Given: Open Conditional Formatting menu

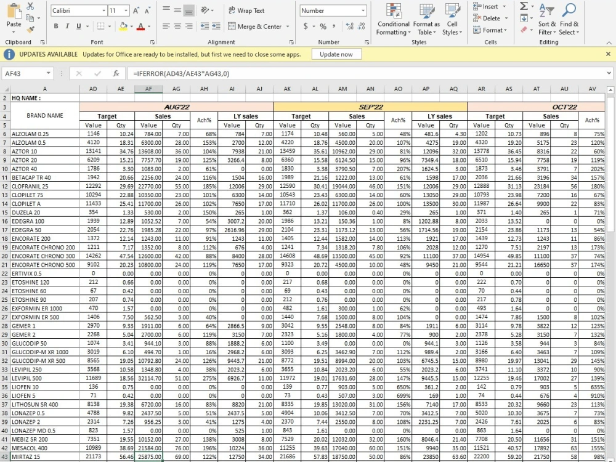Looking at the screenshot, I should coord(393,19).
